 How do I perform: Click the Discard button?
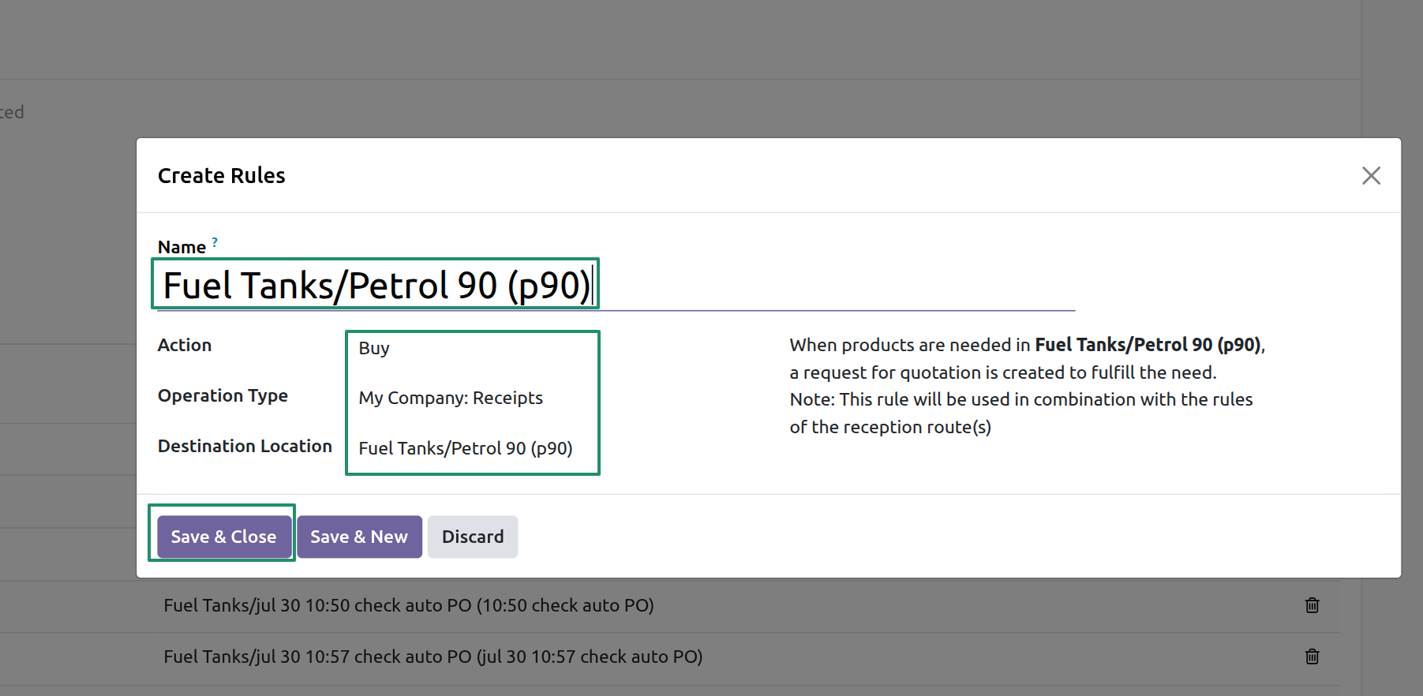pyautogui.click(x=473, y=537)
